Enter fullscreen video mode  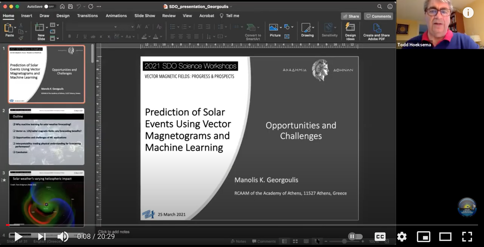click(x=467, y=237)
